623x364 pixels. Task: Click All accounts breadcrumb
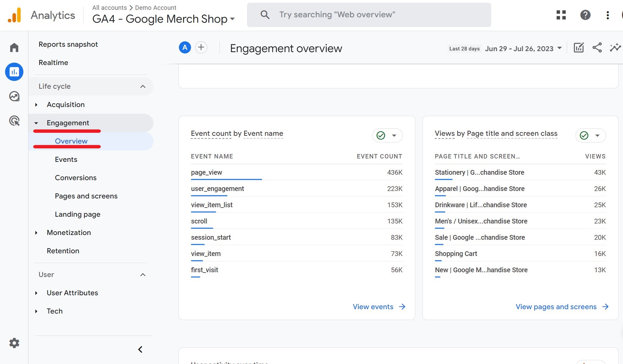109,7
